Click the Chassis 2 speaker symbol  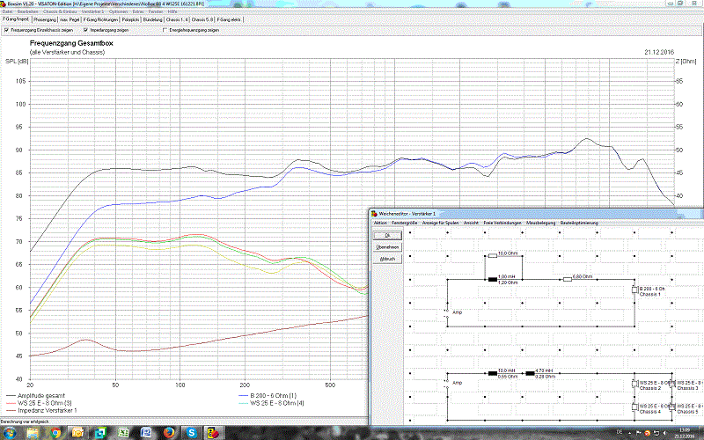(634, 384)
